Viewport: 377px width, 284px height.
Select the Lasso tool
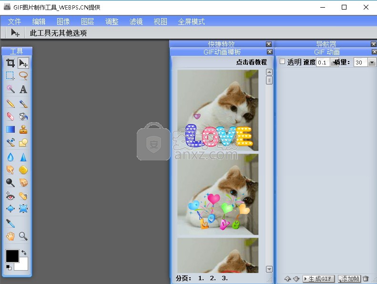tap(23, 76)
